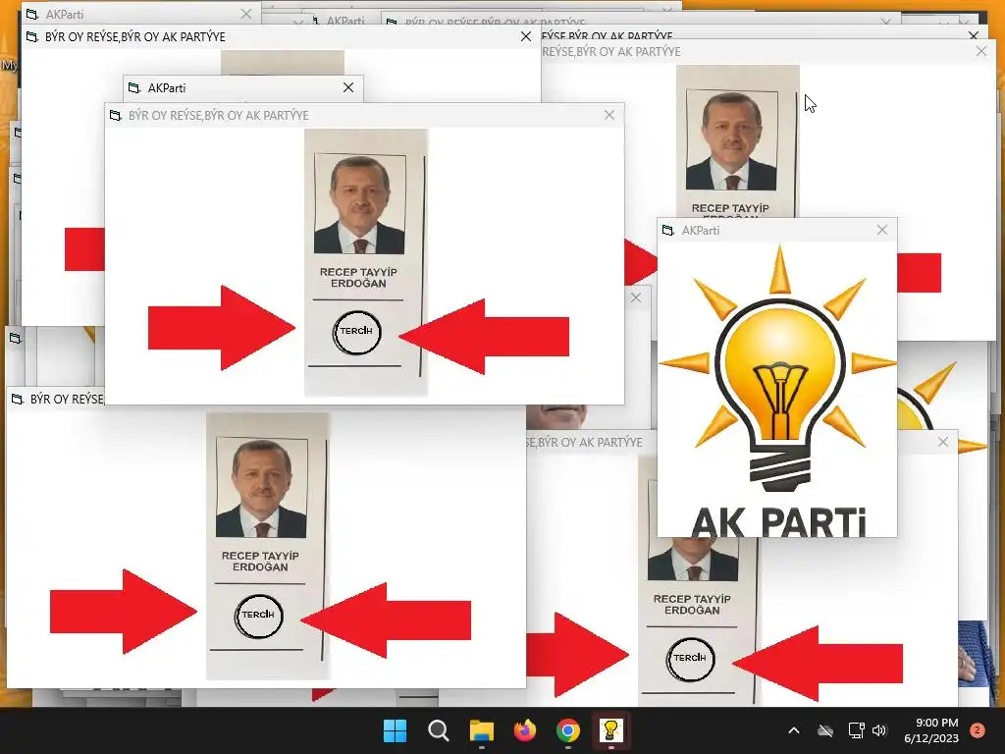
Task: Click the orphan X button left of the logo window
Action: pos(635,297)
